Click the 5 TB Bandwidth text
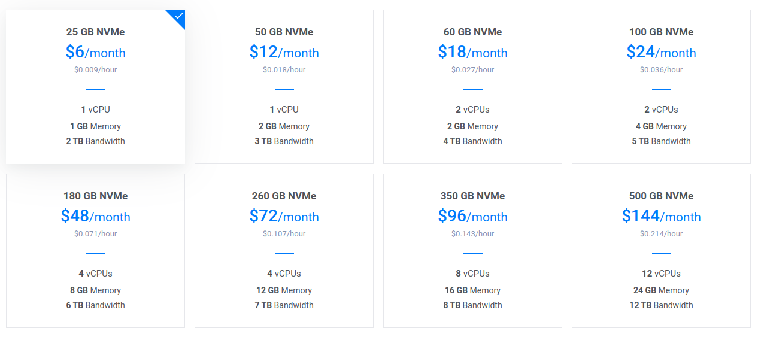764x340 pixels. (661, 141)
